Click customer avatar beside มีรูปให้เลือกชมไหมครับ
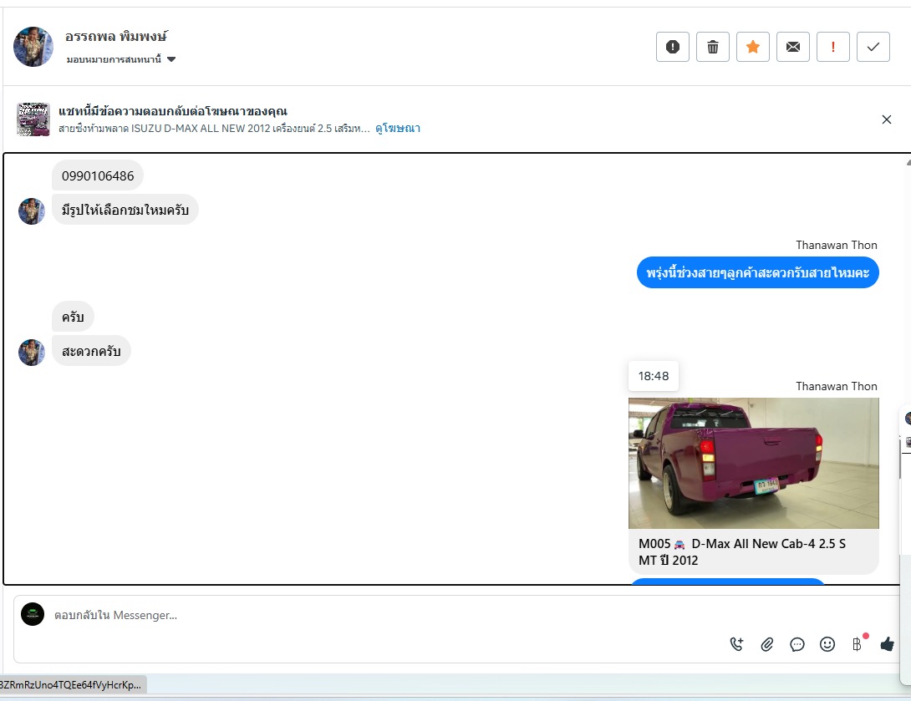 pyautogui.click(x=32, y=211)
